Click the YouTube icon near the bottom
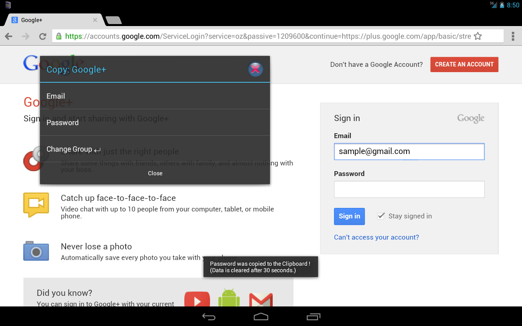The image size is (522, 326). [x=197, y=300]
